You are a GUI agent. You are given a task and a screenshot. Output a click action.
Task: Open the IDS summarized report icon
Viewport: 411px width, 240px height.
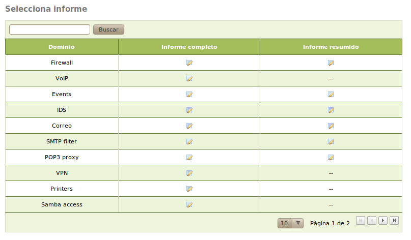click(x=331, y=110)
